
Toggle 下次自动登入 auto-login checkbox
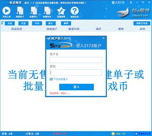click(51, 79)
